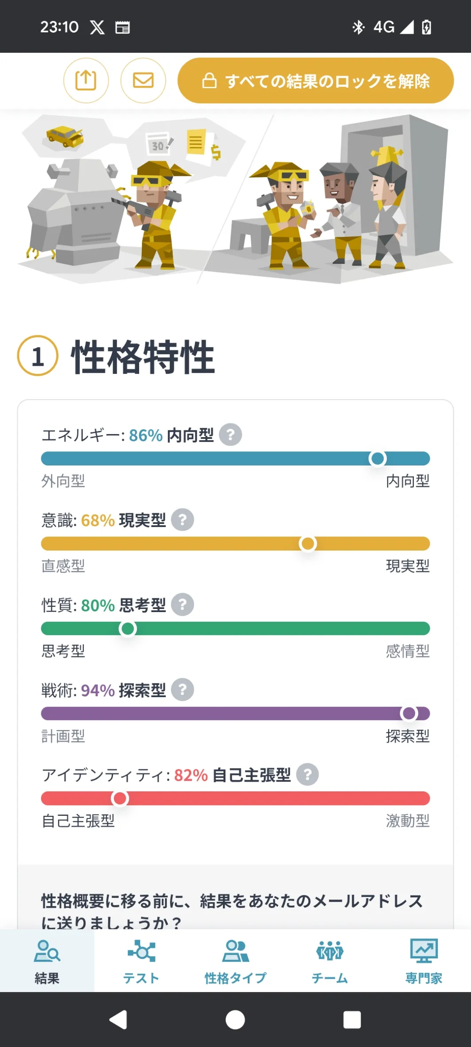The image size is (471, 1047).
Task: Open help for エネルギー trait
Action: tap(230, 434)
